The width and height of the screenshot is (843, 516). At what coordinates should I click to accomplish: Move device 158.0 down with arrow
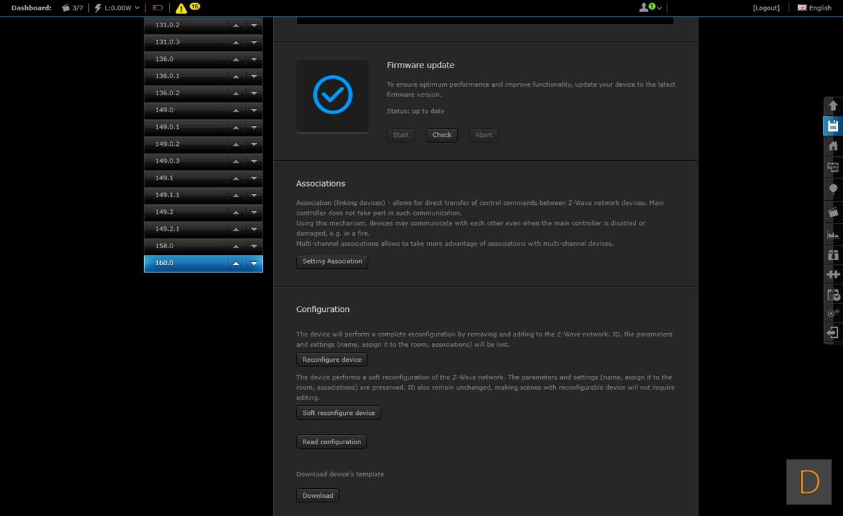[x=254, y=246]
